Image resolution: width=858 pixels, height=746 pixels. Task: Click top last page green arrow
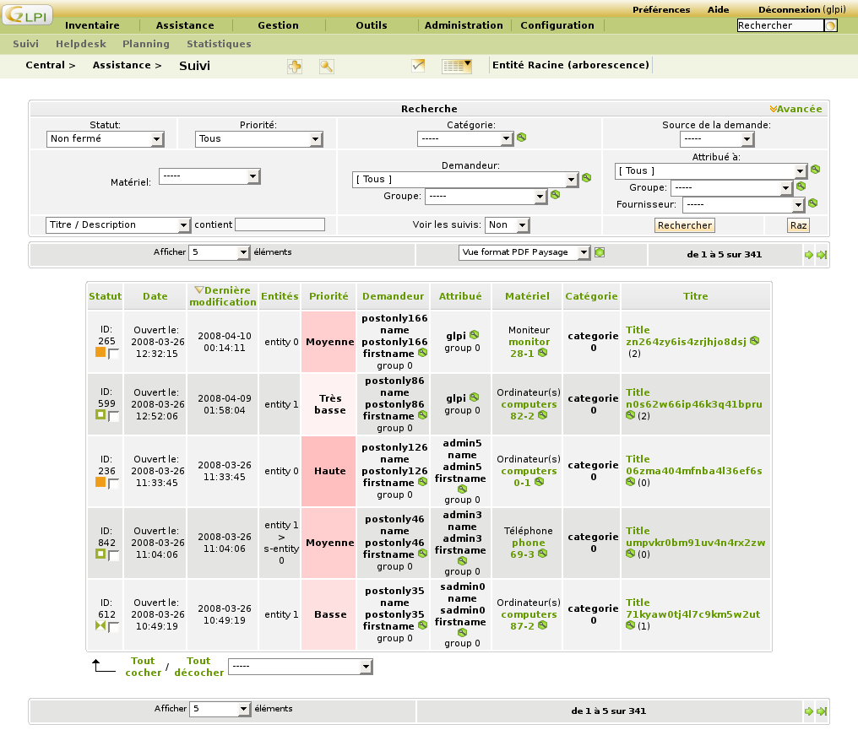click(x=822, y=255)
